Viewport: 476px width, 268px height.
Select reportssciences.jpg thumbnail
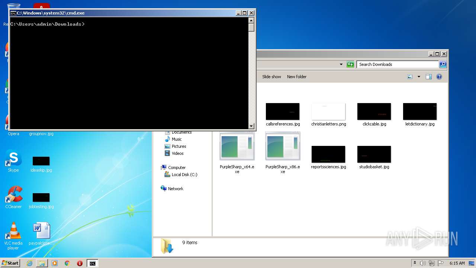(328, 154)
